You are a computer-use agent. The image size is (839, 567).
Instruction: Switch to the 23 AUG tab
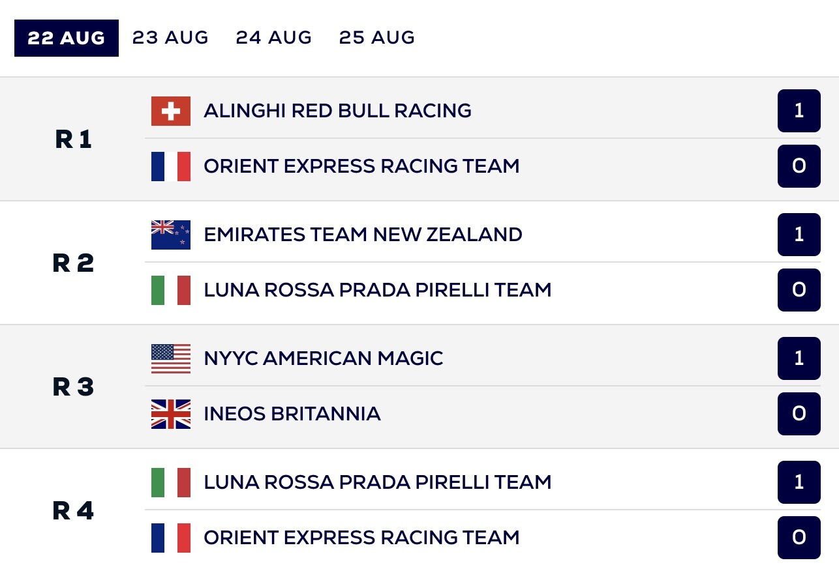point(170,38)
